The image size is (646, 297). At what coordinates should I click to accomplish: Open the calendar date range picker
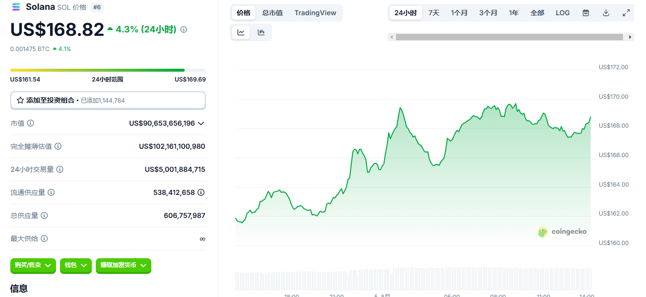click(586, 13)
